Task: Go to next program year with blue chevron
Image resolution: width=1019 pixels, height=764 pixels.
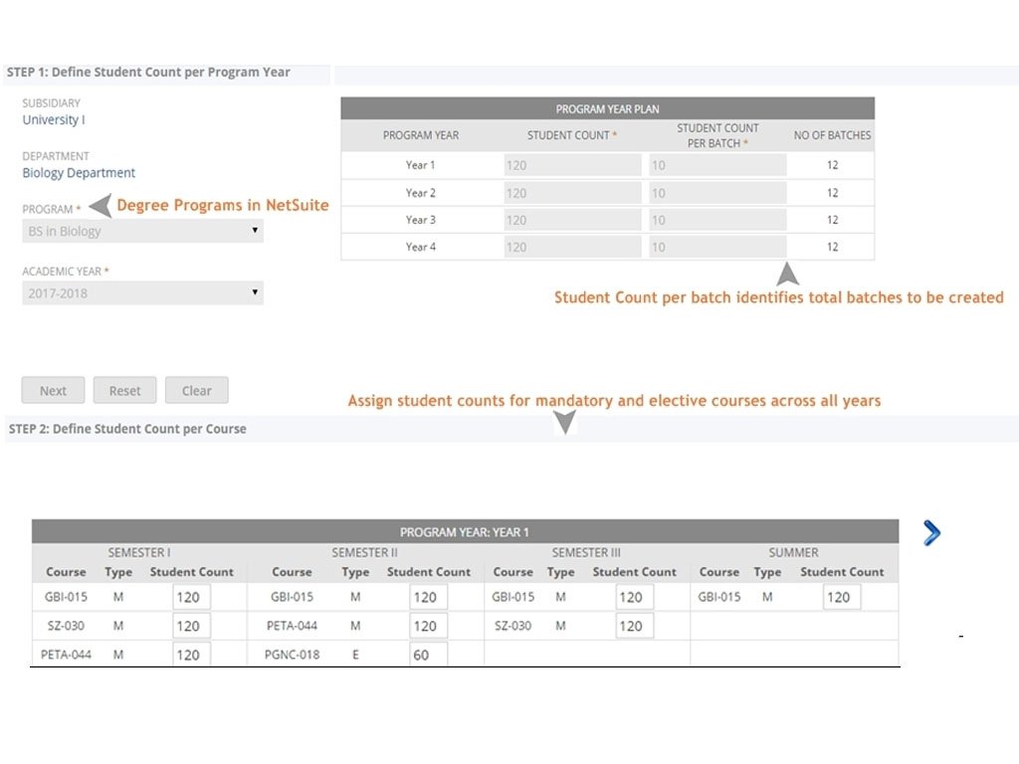Action: [x=931, y=533]
